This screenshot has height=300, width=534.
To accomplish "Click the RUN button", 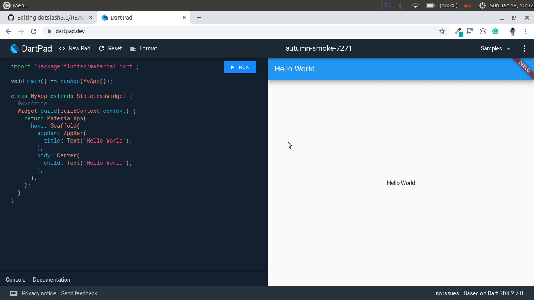I will click(x=240, y=67).
